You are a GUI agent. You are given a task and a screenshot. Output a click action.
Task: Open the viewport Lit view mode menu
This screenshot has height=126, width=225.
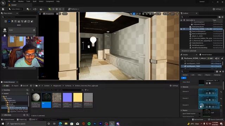[x=58, y=14]
